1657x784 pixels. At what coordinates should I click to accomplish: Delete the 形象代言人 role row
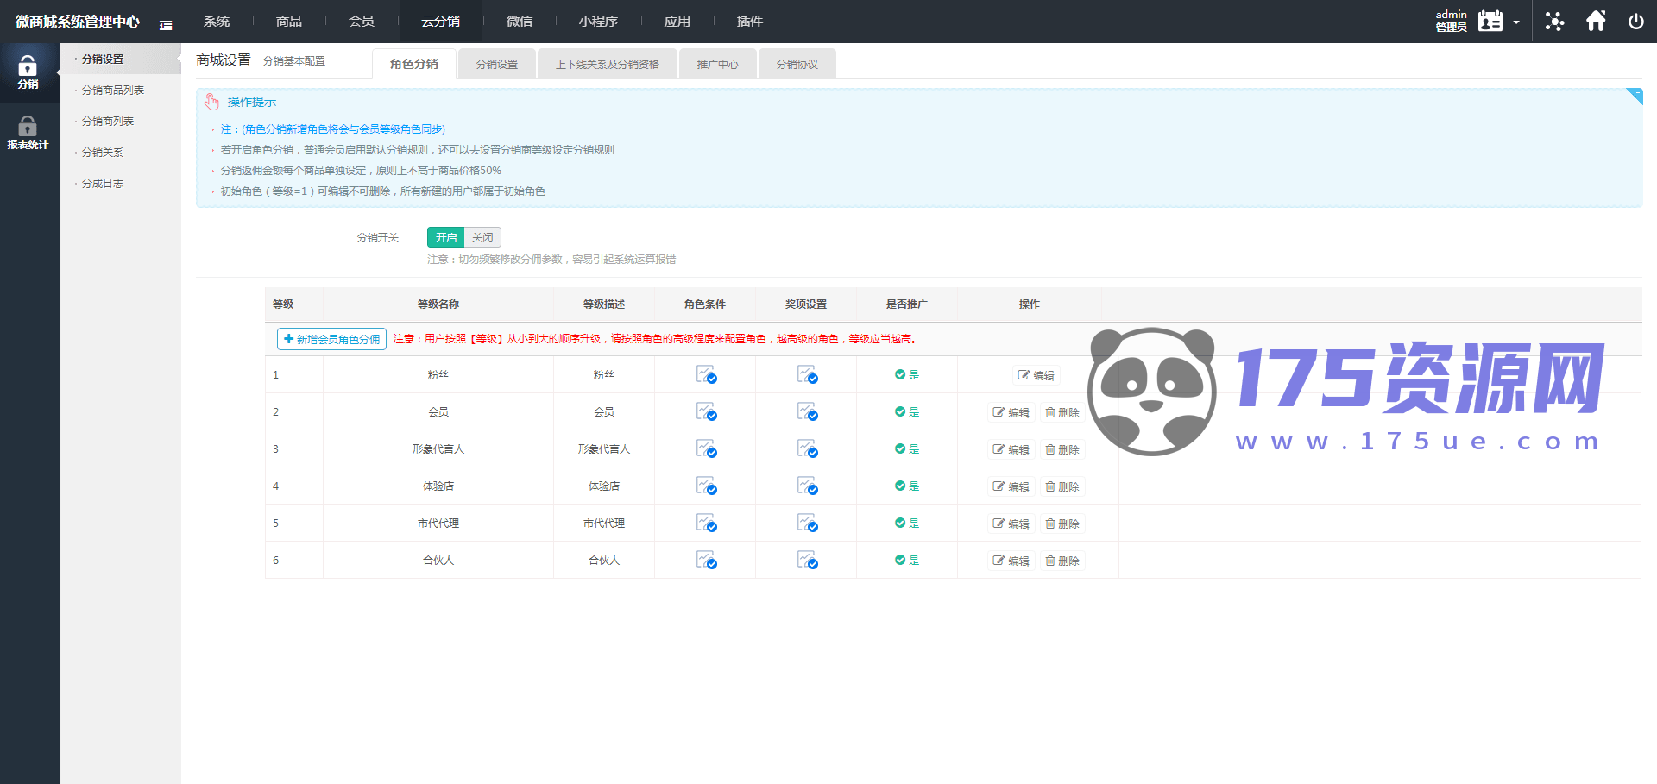(1062, 449)
